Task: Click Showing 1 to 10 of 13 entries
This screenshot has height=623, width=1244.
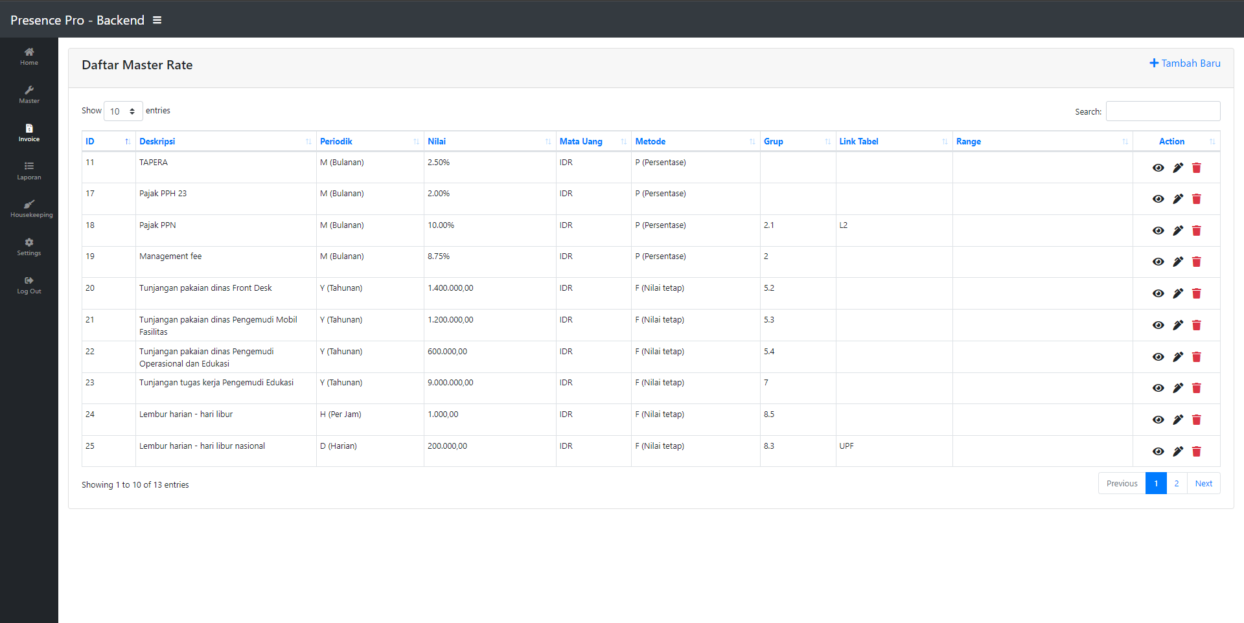Action: 135,484
